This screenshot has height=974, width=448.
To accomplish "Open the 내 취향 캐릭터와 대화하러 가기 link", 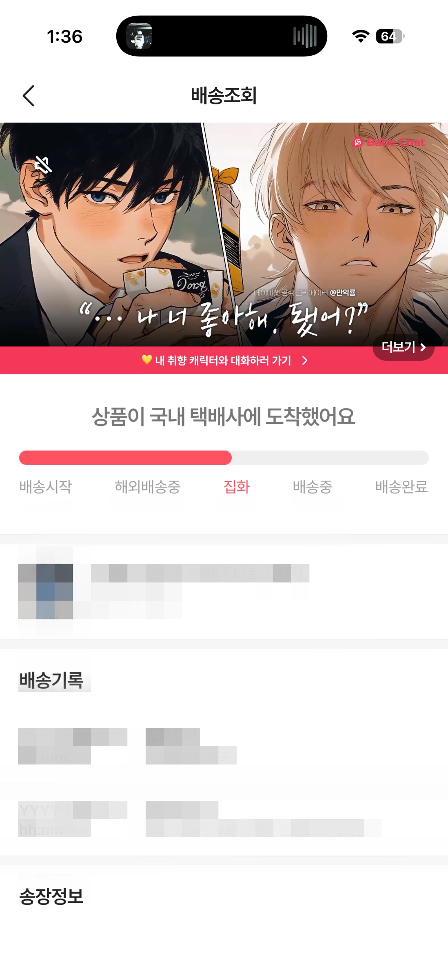I will [x=224, y=360].
